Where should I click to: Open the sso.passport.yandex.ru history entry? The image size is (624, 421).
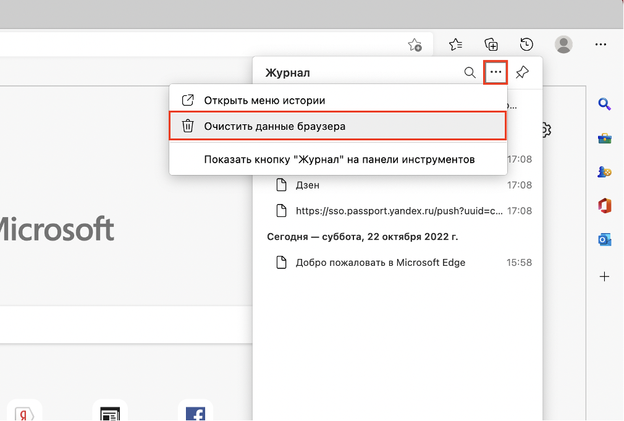(399, 211)
